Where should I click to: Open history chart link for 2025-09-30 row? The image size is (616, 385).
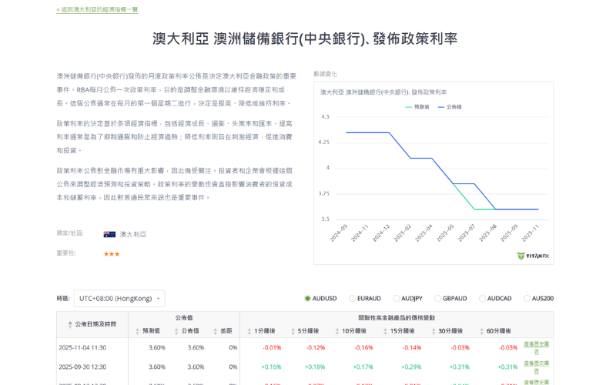536,367
